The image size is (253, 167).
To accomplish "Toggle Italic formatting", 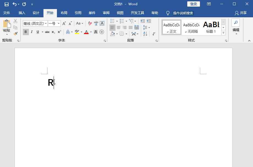I will (x=32, y=32).
